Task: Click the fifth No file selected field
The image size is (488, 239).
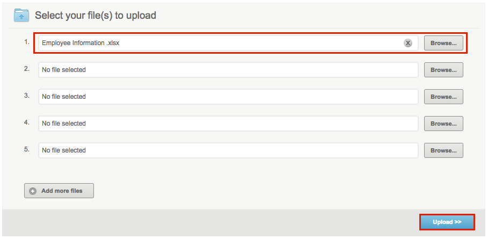Action: tap(228, 150)
